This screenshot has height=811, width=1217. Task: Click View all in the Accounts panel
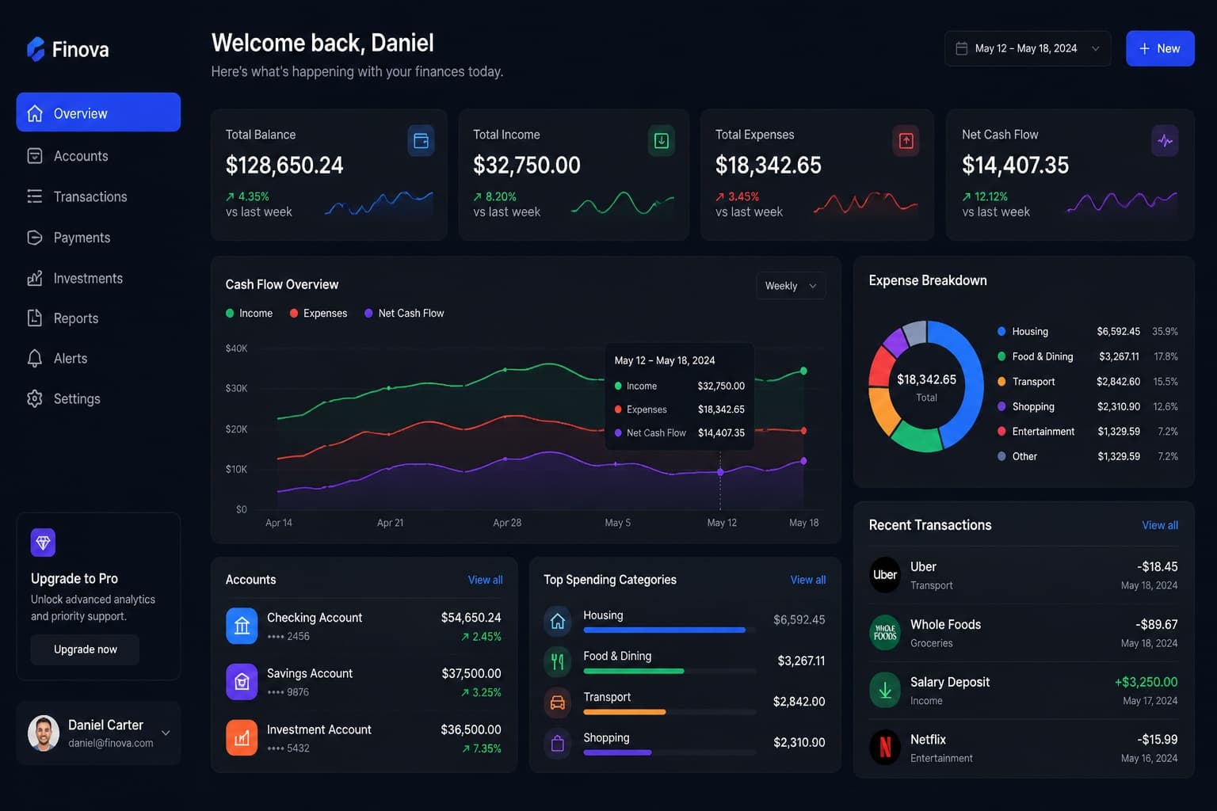(485, 580)
